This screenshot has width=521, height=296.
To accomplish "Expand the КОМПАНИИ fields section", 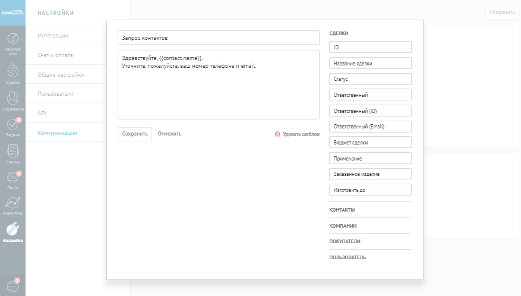I will click(x=343, y=226).
